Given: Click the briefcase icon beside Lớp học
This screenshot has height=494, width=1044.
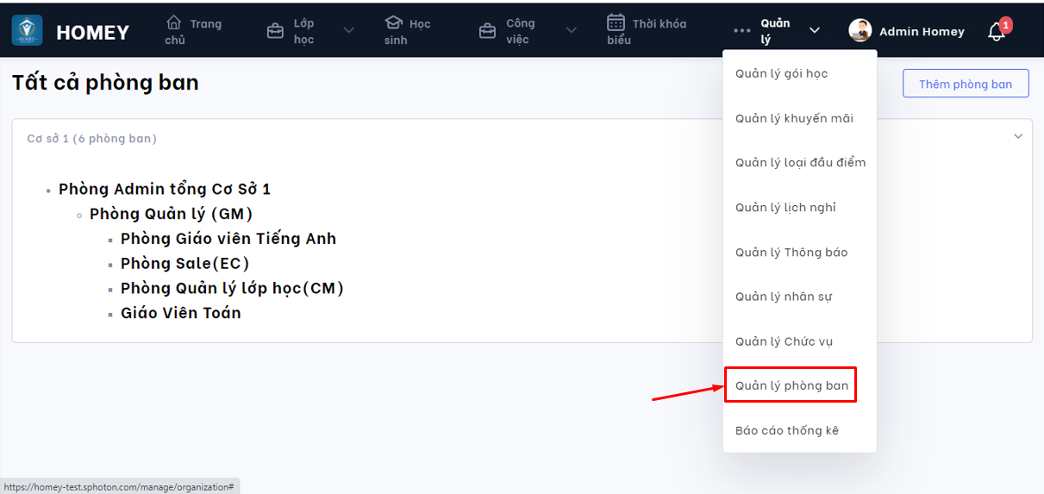Looking at the screenshot, I should coord(275,31).
